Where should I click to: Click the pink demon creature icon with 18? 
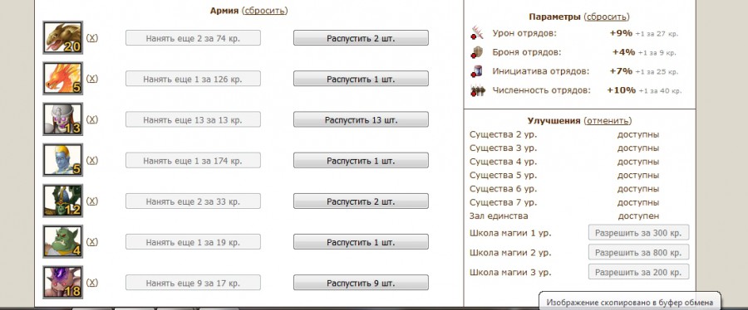tap(63, 283)
